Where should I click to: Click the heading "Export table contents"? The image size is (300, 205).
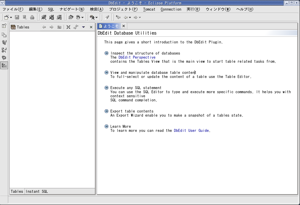pyautogui.click(x=132, y=111)
